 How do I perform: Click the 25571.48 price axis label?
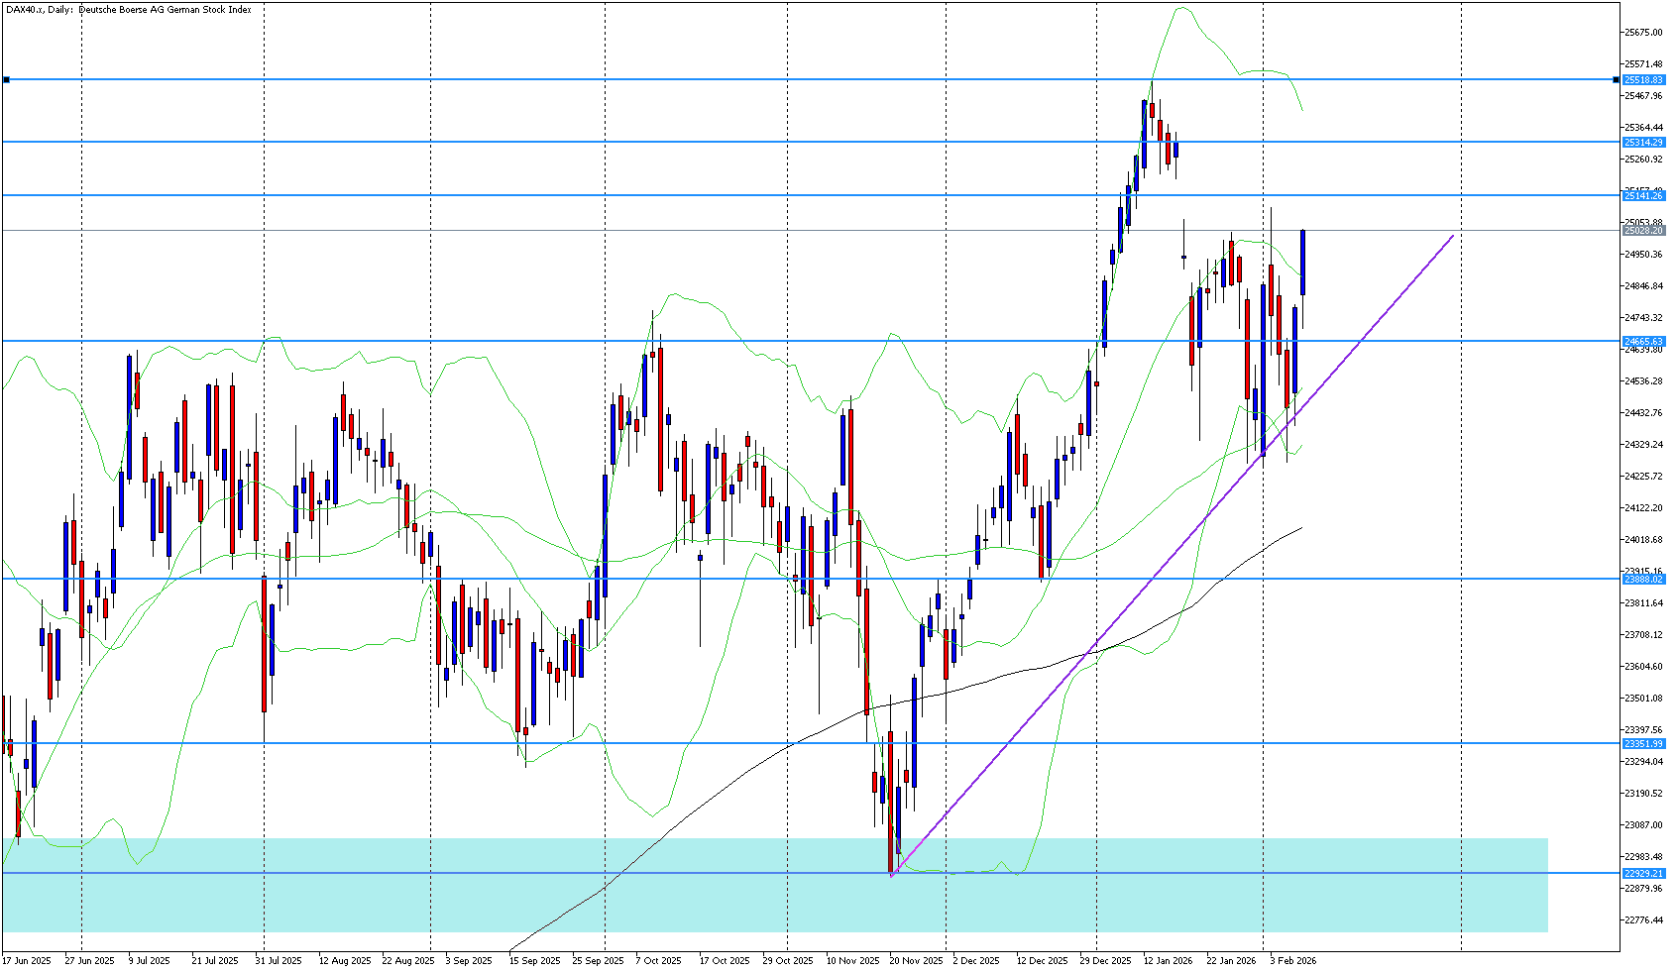[x=1644, y=64]
